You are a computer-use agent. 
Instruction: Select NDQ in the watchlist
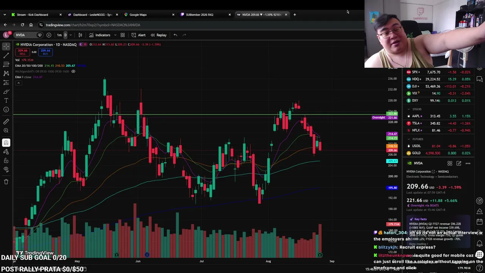(x=439, y=79)
